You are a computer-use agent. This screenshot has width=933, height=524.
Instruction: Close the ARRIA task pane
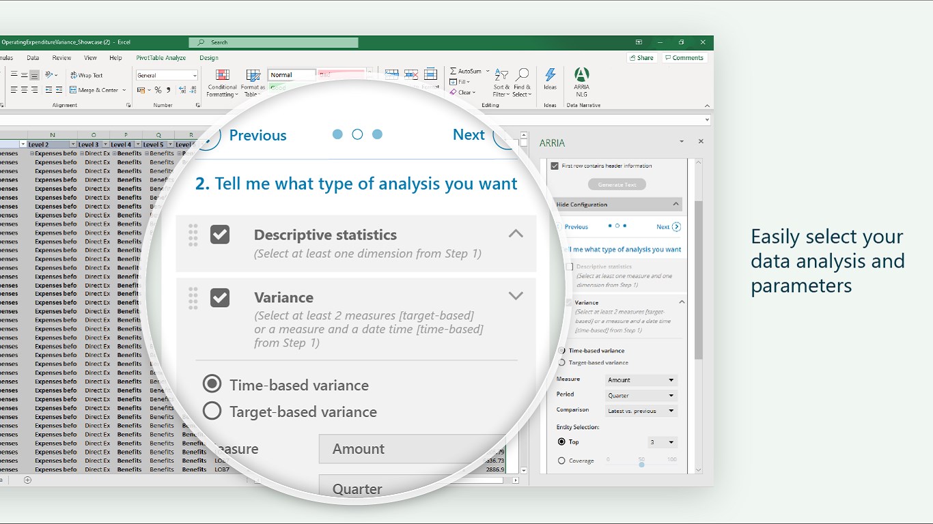(x=701, y=141)
